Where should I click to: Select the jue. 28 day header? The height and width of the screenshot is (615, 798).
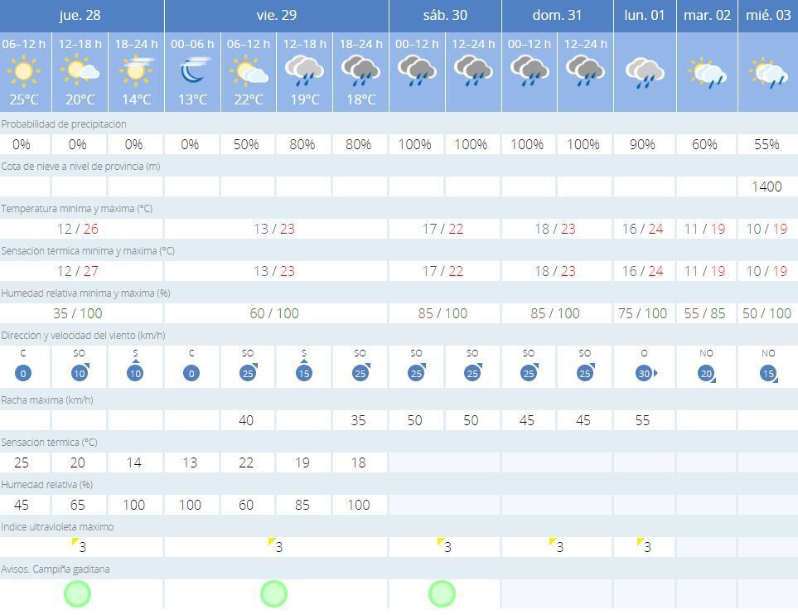81,16
